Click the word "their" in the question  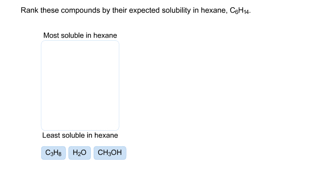pyautogui.click(x=119, y=10)
